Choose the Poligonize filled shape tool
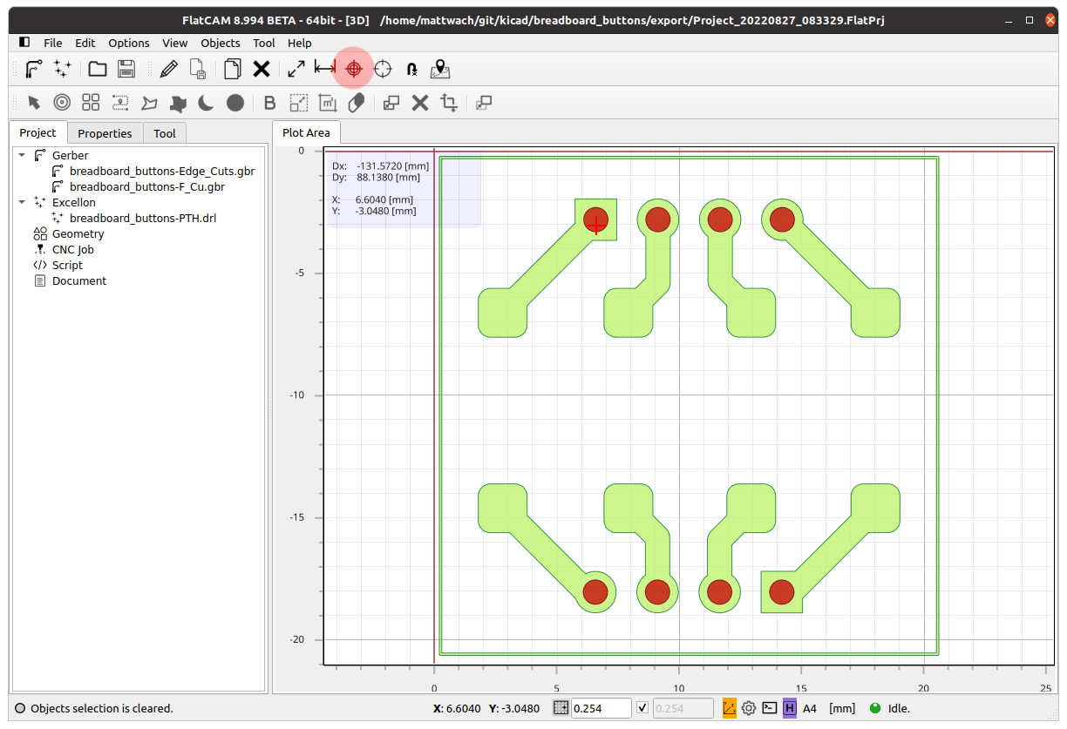This screenshot has width=1067, height=729. (178, 103)
